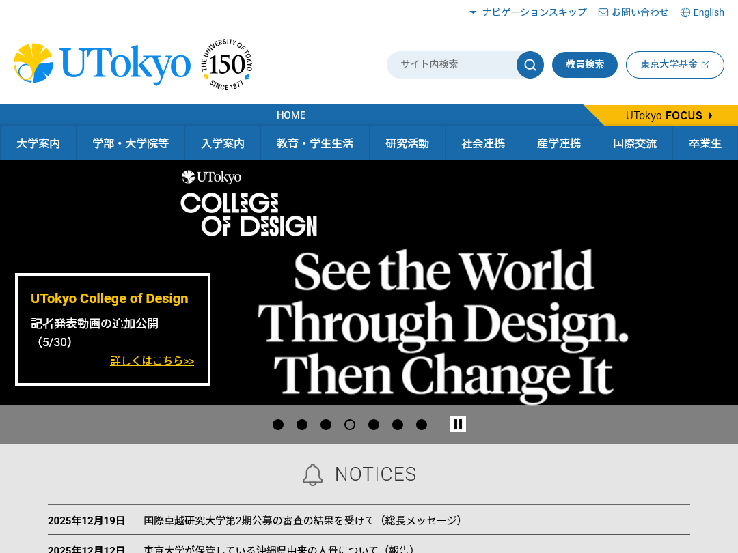Screen dimensions: 738x553
Task: Open 東京大学基金 external link button
Action: tap(674, 65)
